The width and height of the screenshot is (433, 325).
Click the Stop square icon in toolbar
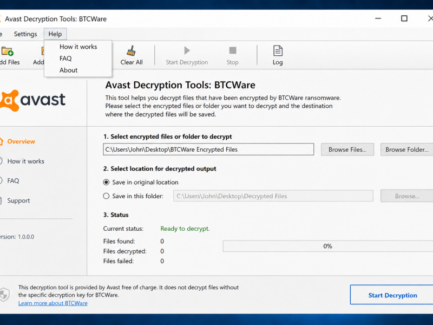tap(233, 50)
